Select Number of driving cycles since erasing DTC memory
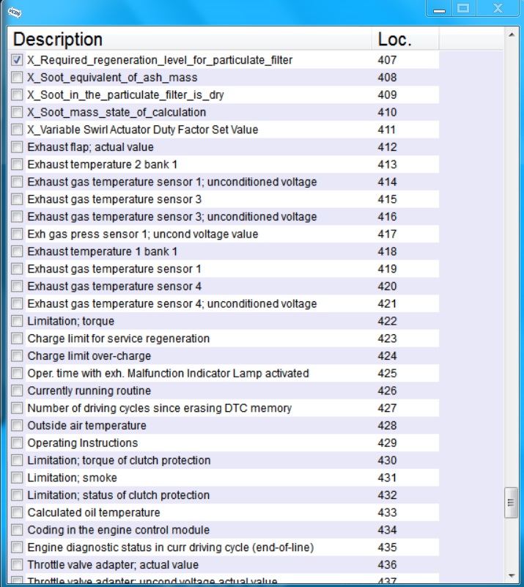This screenshot has height=587, width=524. tap(224, 408)
